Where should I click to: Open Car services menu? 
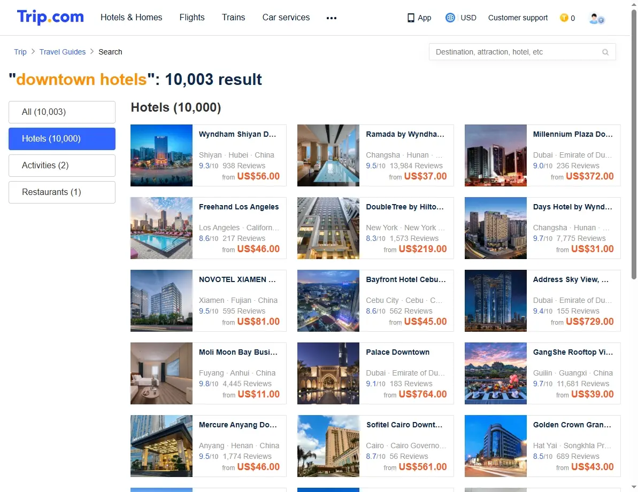point(286,18)
